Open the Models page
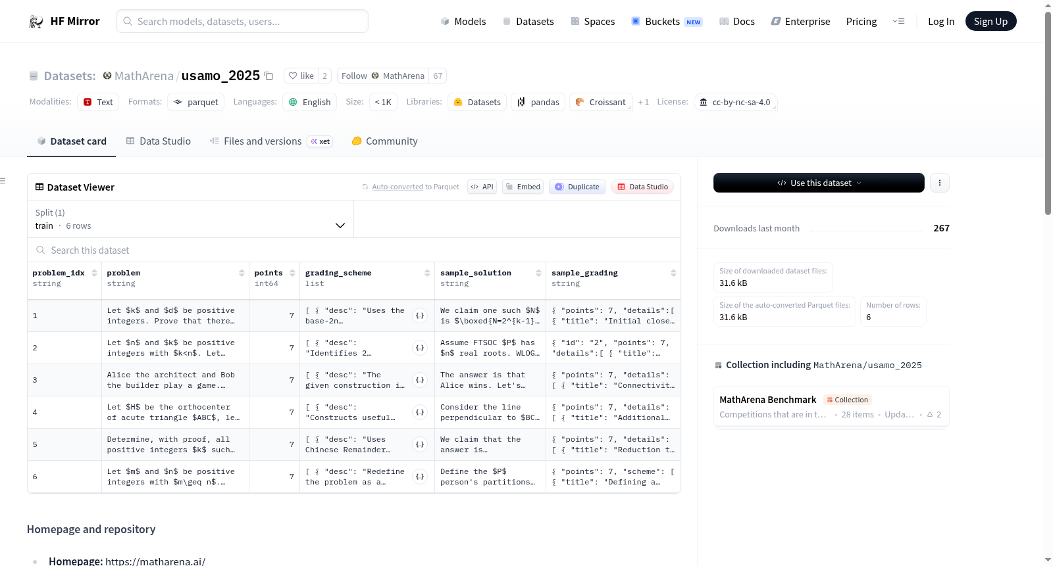Image resolution: width=1053 pixels, height=566 pixels. coord(463,22)
